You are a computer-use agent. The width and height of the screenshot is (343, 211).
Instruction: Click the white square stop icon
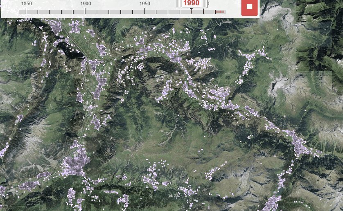[x=249, y=7]
